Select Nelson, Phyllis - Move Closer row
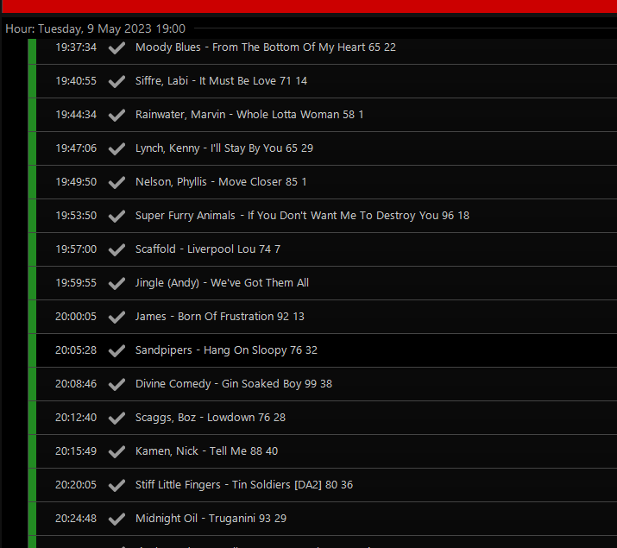This screenshot has height=548, width=617. pyautogui.click(x=323, y=182)
